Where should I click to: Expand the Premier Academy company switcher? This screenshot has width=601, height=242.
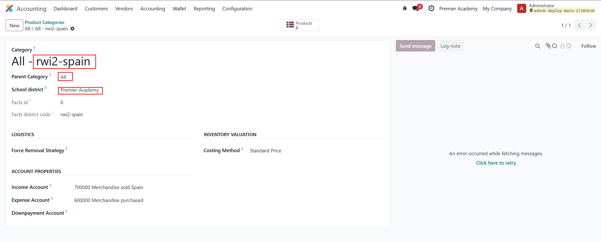(x=458, y=8)
